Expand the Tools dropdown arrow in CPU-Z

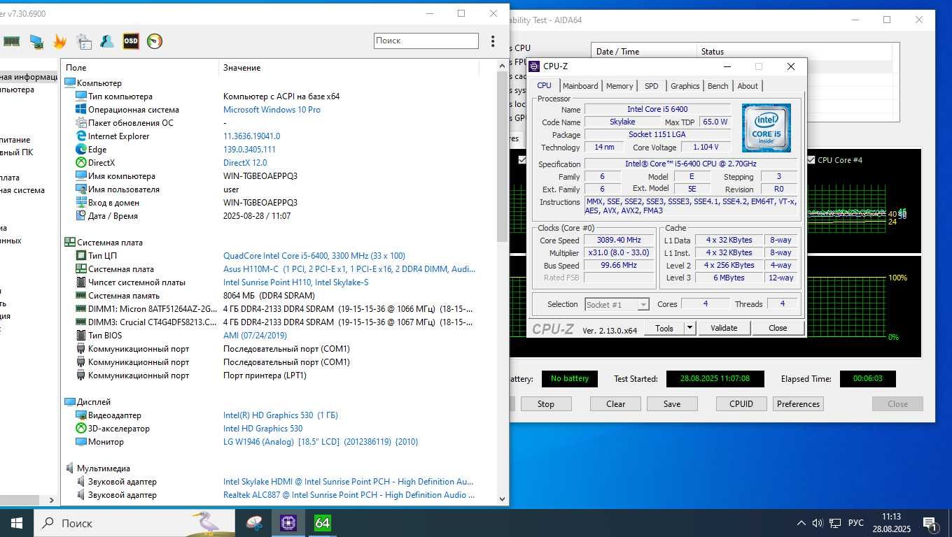pyautogui.click(x=689, y=328)
